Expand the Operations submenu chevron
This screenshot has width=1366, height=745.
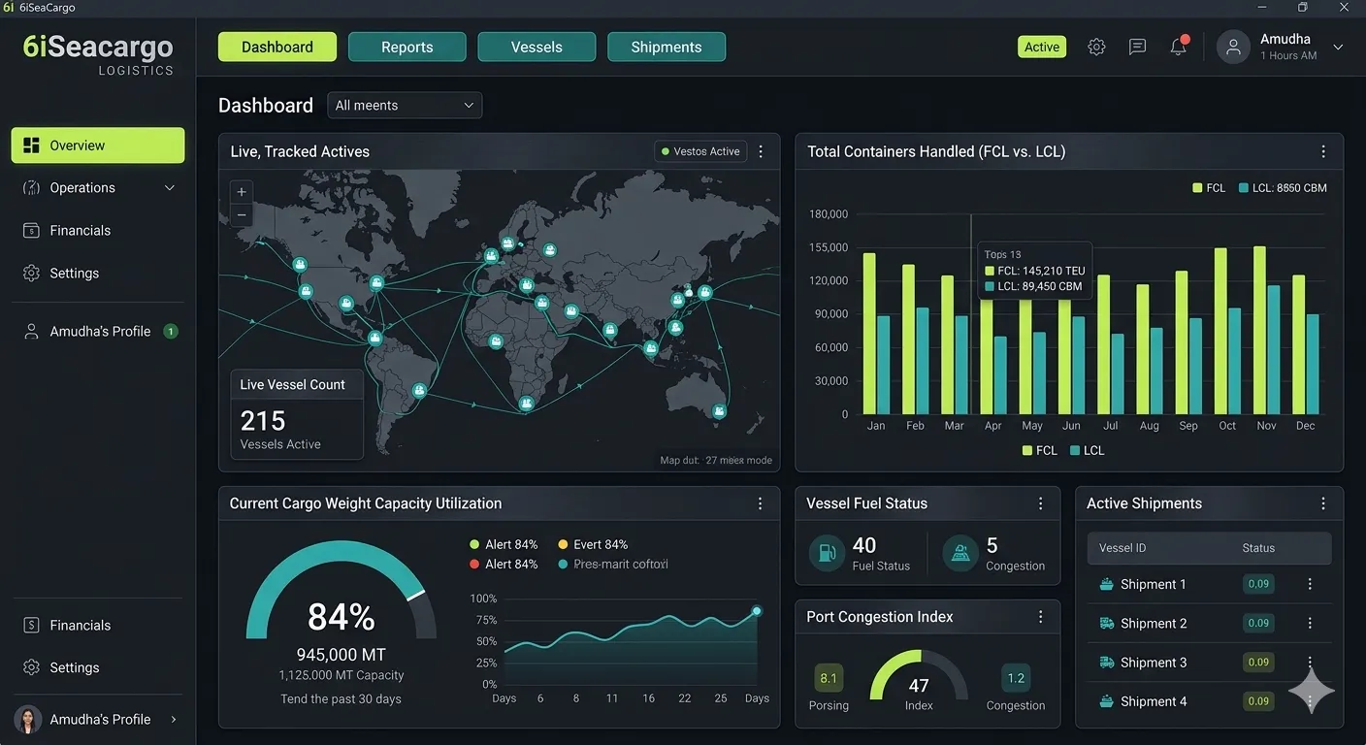(x=170, y=188)
